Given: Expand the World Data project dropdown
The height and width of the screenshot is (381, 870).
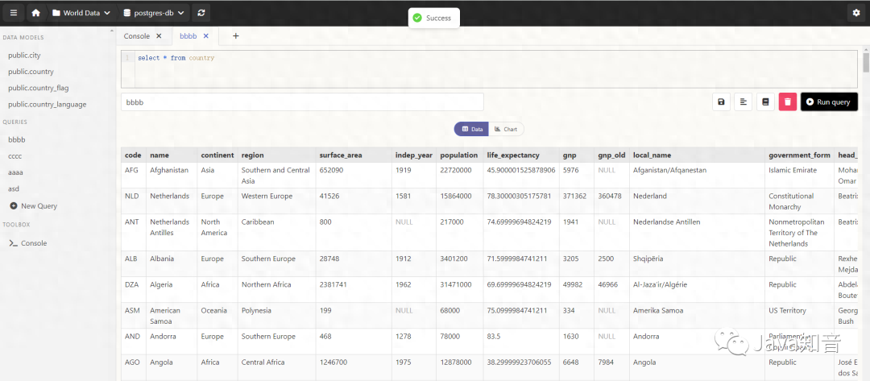Looking at the screenshot, I should (x=81, y=13).
